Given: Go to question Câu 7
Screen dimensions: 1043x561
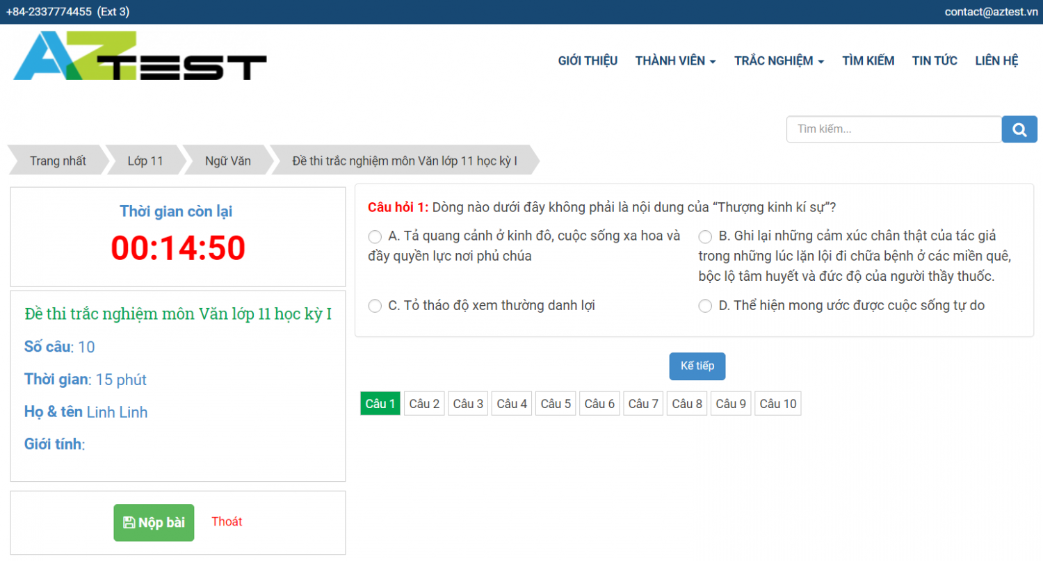Looking at the screenshot, I should pyautogui.click(x=643, y=404).
